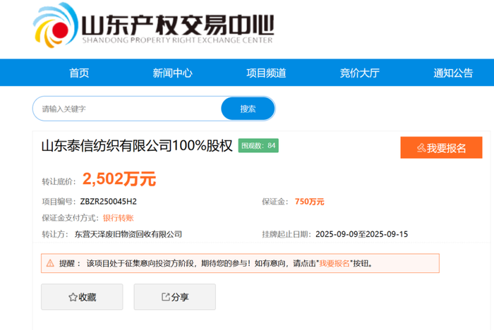The image size is (494, 330).
Task: Click the warning triangle icon in reminder
Action: coord(50,263)
